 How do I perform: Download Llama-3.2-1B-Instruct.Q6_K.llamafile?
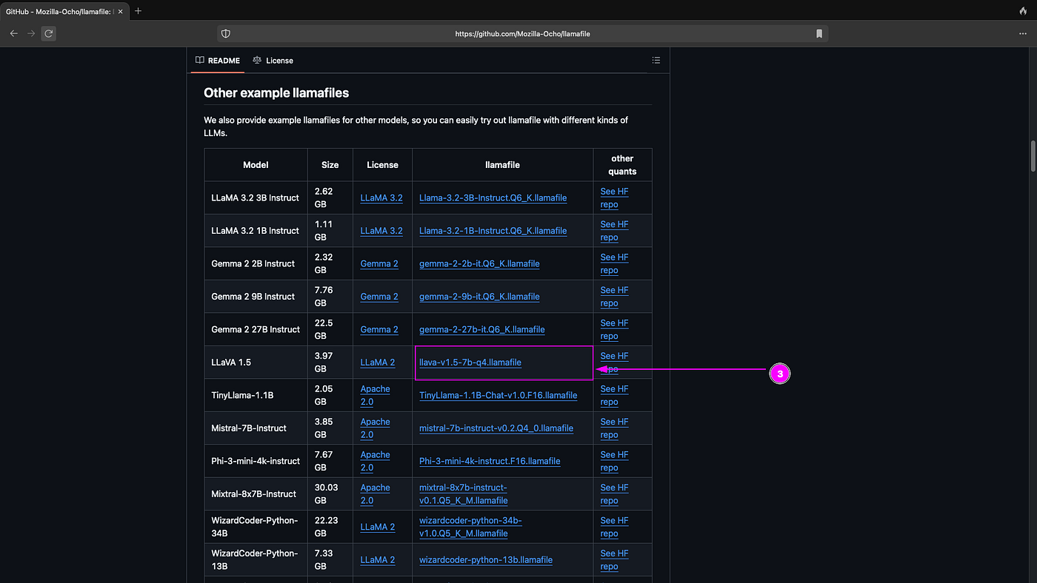[493, 231]
